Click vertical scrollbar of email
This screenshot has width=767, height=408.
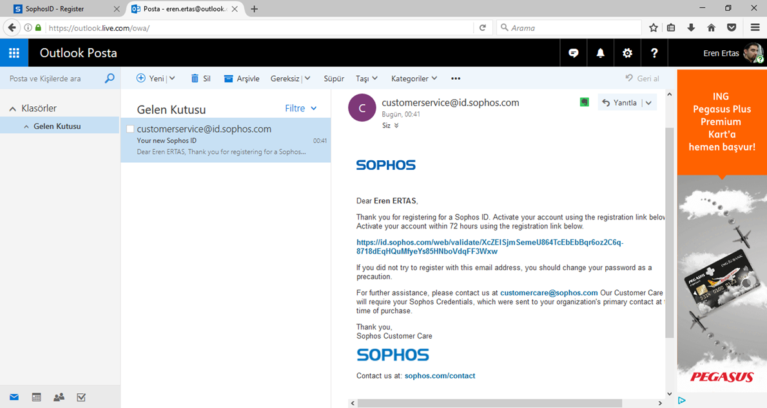tap(670, 232)
